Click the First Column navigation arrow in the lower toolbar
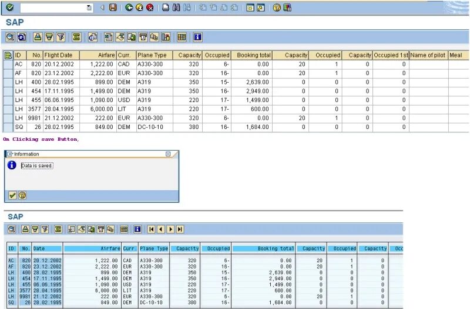Image resolution: width=470 pixels, height=309 pixels. pos(152,229)
